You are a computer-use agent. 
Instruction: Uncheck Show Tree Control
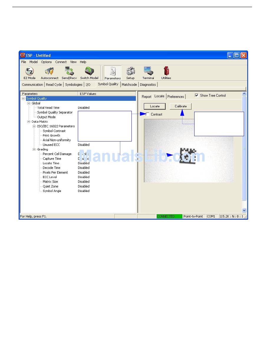(x=197, y=96)
